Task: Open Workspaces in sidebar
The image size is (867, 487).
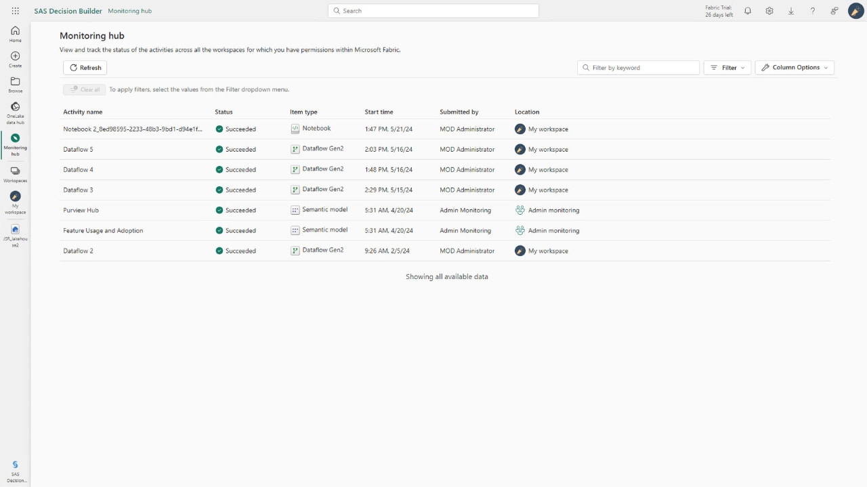Action: [15, 175]
